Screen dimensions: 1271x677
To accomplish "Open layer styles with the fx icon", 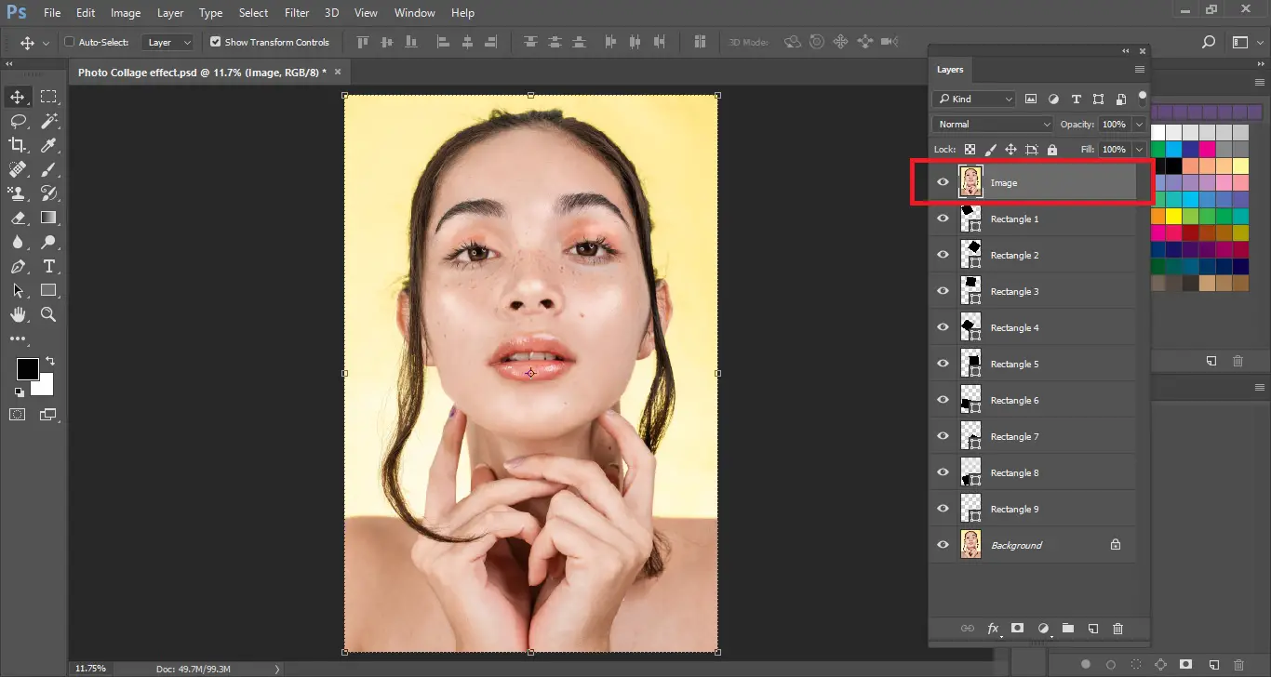I will 993,629.
